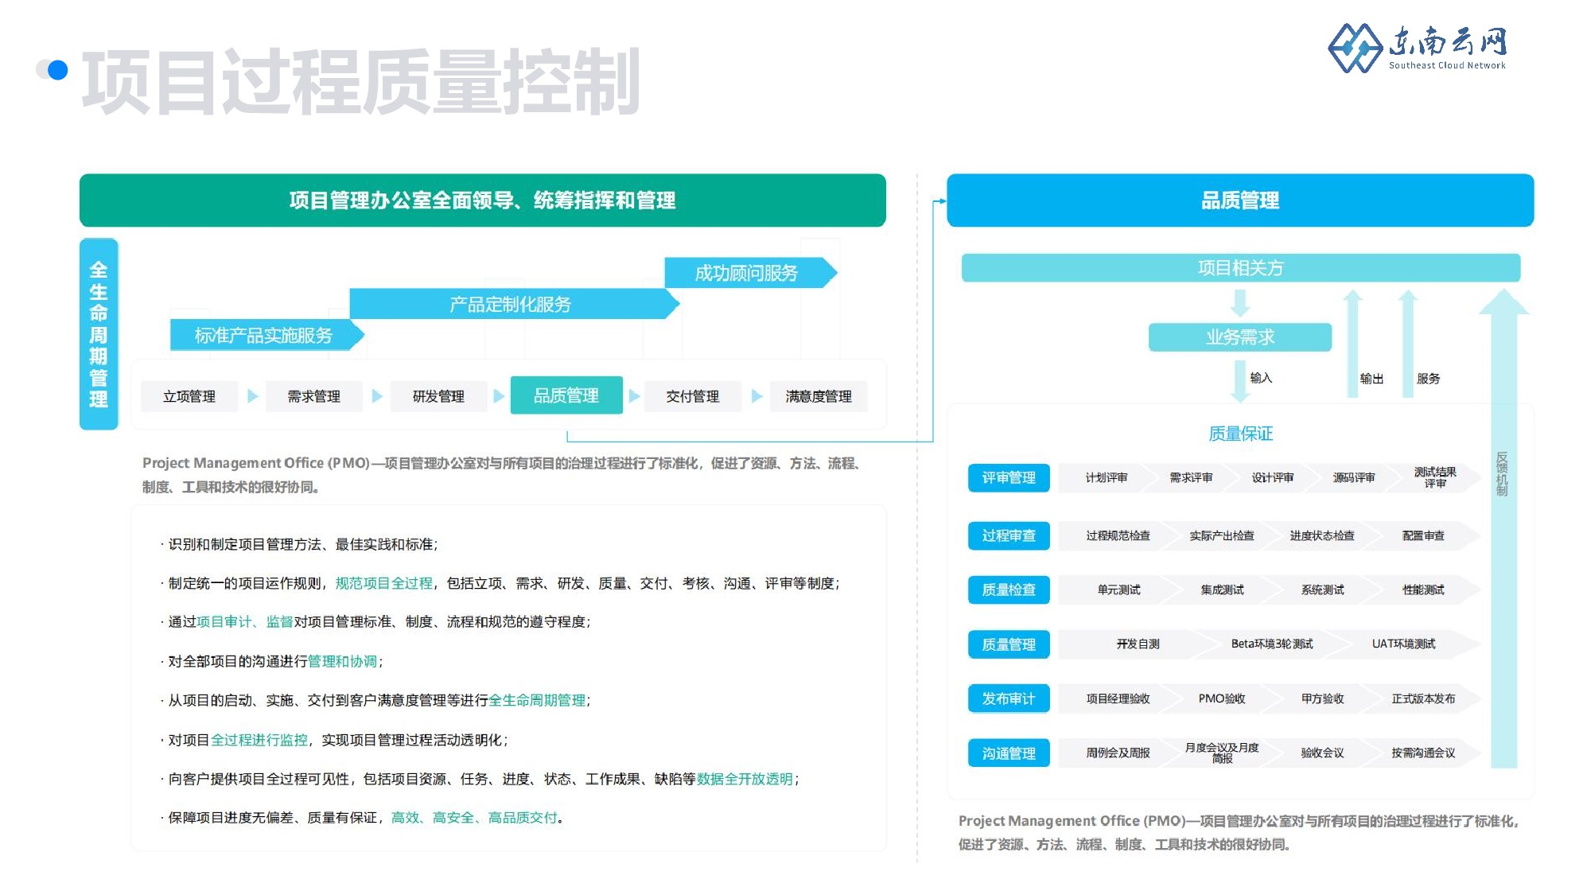
Task: Click the 单元测试 step
Action: (1118, 590)
